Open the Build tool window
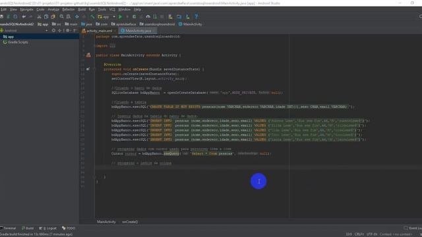Screen dimensions: 422x237 point(28,228)
